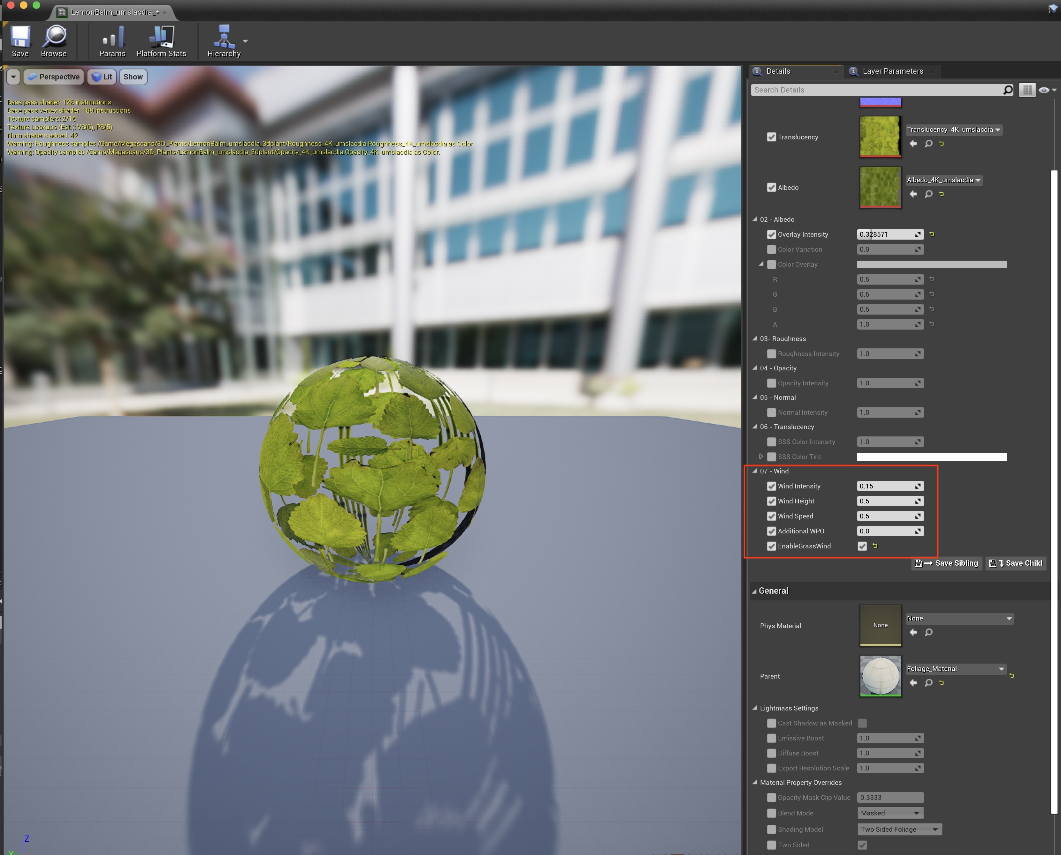Toggle the EnableGrassWind value checkbox
Viewport: 1061px width, 855px height.
(x=862, y=546)
